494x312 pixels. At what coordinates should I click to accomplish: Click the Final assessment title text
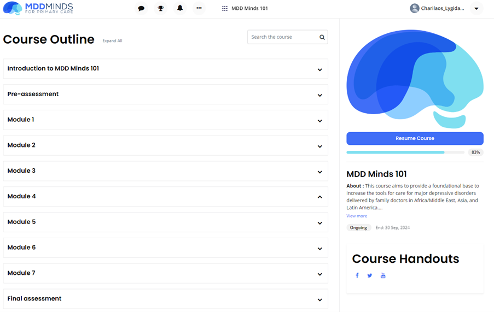tap(34, 298)
